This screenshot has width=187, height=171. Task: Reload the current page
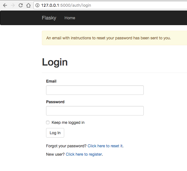(x=21, y=5)
